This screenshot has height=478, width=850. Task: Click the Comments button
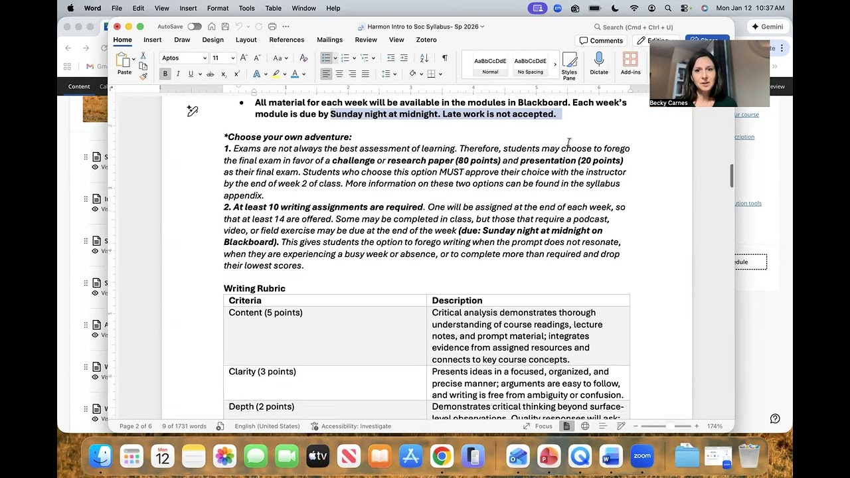(x=601, y=40)
